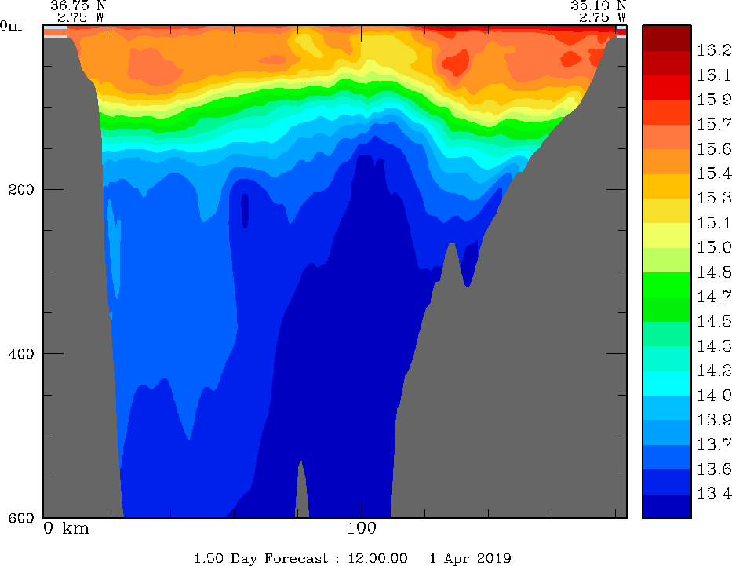Click the '0m' surface depth label
The height and width of the screenshot is (566, 732).
click(x=11, y=25)
